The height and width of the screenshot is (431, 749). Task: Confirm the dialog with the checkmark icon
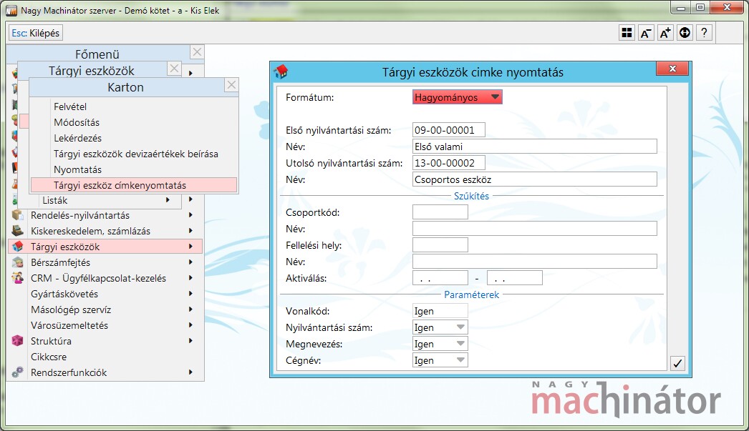pyautogui.click(x=677, y=363)
